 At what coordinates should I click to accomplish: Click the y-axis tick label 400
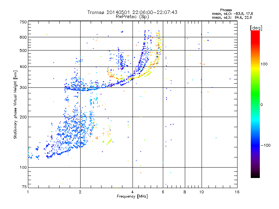pos(23,67)
